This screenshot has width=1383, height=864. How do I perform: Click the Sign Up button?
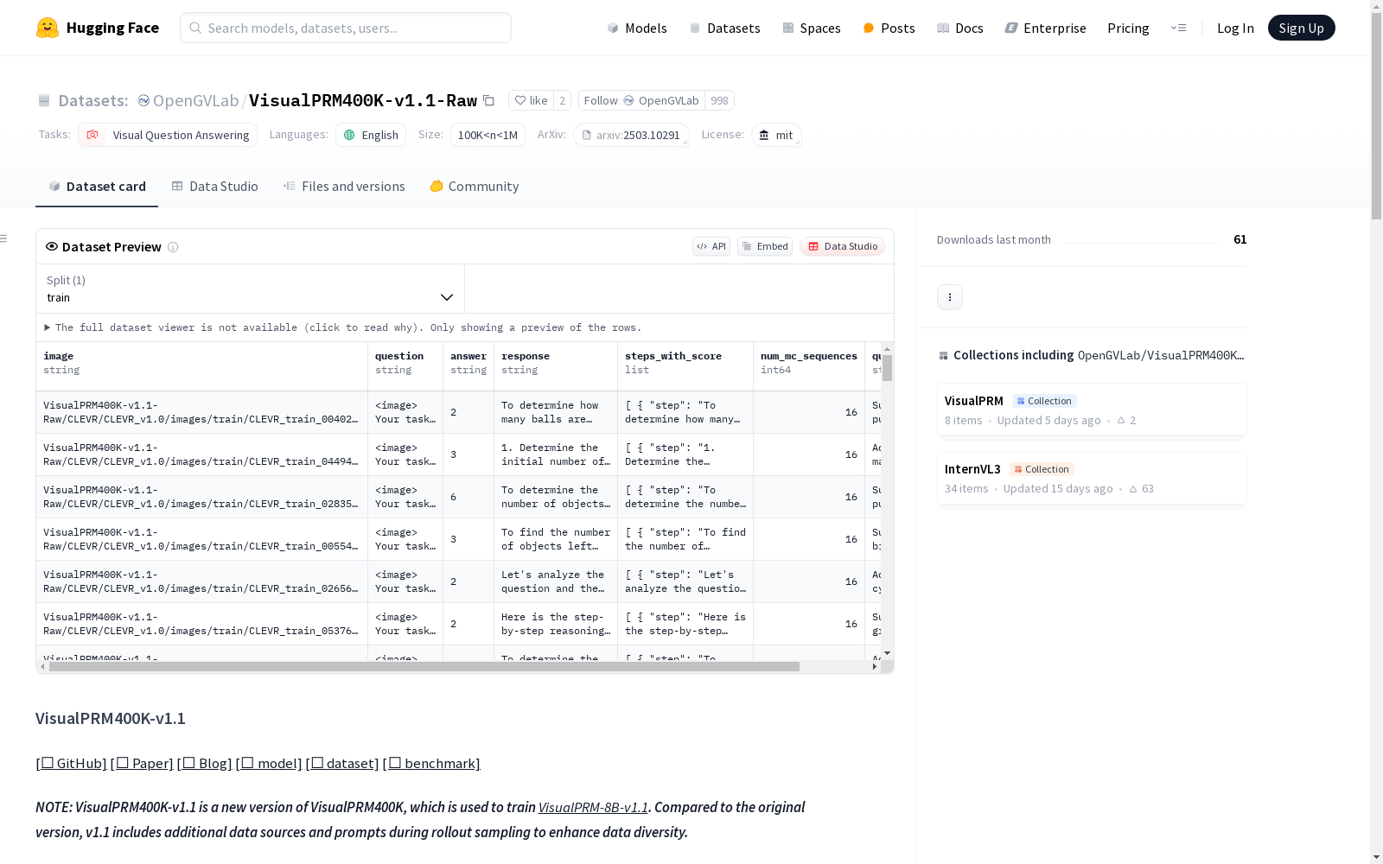(1301, 28)
